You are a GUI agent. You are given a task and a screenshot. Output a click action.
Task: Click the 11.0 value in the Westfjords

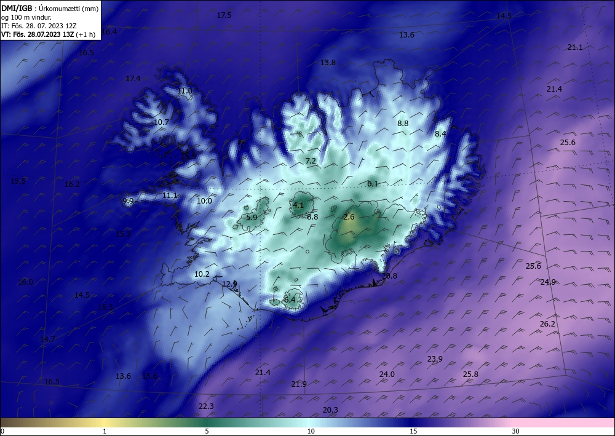(184, 91)
